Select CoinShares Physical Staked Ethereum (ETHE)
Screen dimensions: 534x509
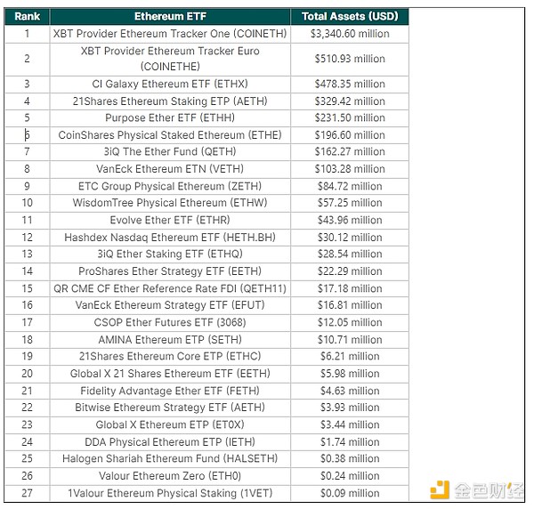[x=170, y=135]
